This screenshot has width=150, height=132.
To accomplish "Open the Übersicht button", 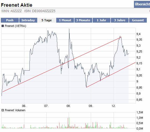I will [142, 4].
